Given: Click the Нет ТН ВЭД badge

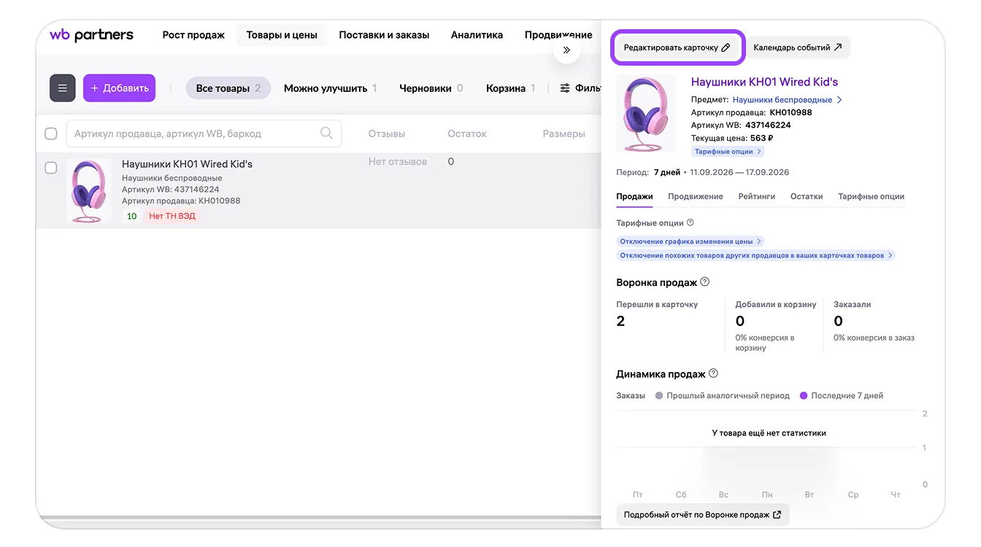Looking at the screenshot, I should [x=172, y=216].
